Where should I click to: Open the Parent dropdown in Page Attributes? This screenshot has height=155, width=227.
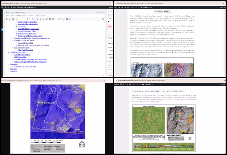[110, 51]
